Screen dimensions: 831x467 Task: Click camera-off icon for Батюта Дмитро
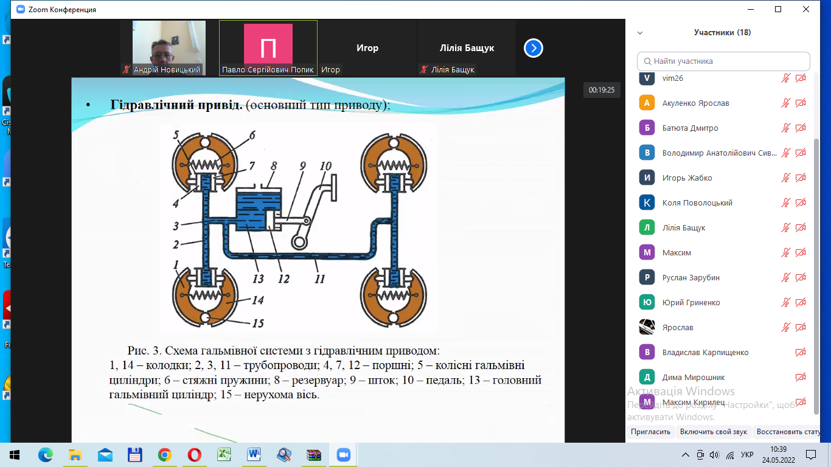pyautogui.click(x=801, y=128)
